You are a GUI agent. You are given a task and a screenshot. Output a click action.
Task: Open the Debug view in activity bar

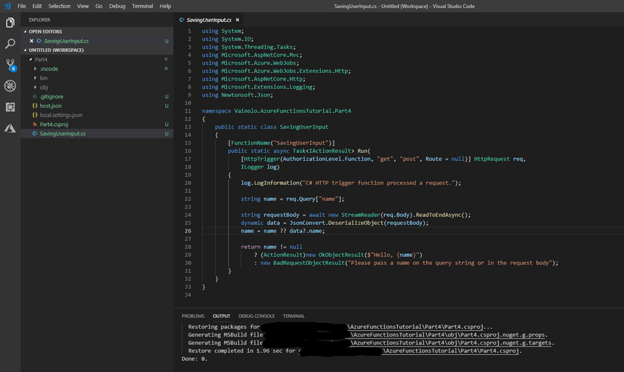pos(10,86)
